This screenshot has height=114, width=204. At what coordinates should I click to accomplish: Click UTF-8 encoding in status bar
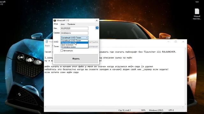(x=171, y=110)
